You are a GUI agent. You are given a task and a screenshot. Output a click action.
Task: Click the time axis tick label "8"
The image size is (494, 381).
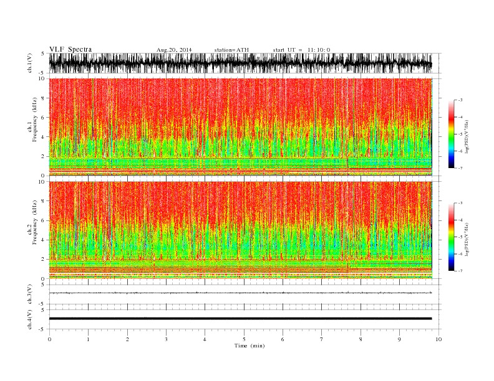(x=361, y=339)
